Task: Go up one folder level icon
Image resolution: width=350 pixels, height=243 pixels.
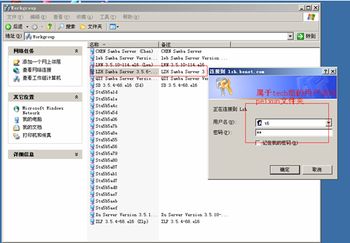Action: click(x=49, y=27)
